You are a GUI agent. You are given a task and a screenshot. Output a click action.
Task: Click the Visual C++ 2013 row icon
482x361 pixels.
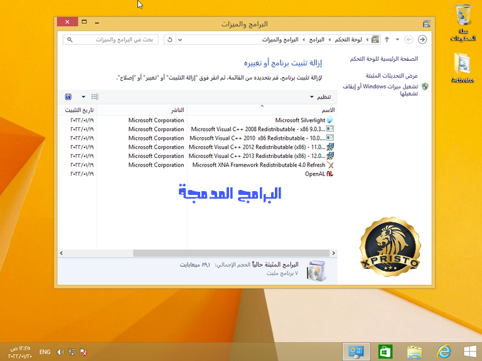tap(330, 155)
